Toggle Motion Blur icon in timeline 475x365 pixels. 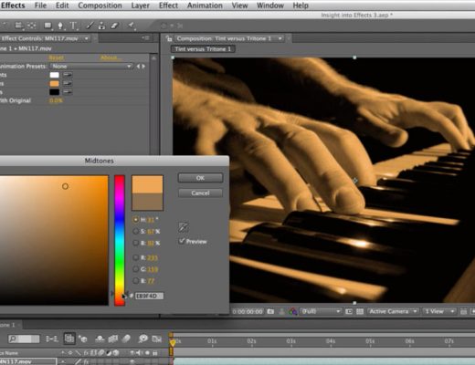(126, 339)
